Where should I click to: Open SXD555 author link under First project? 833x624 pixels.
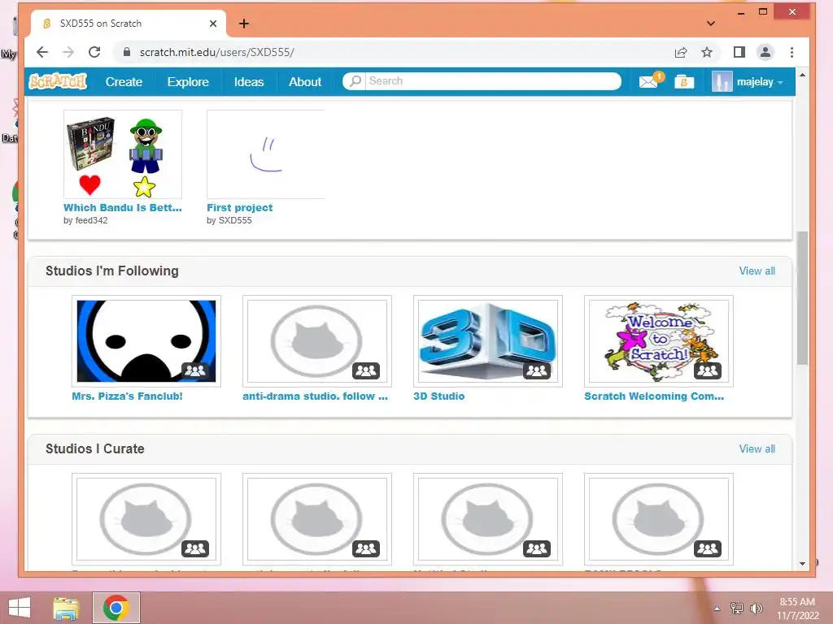(x=235, y=220)
